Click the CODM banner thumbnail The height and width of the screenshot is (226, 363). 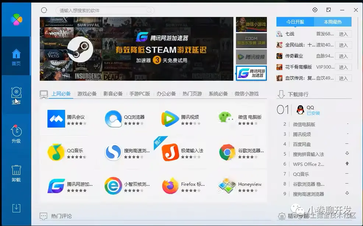[x=251, y=41]
